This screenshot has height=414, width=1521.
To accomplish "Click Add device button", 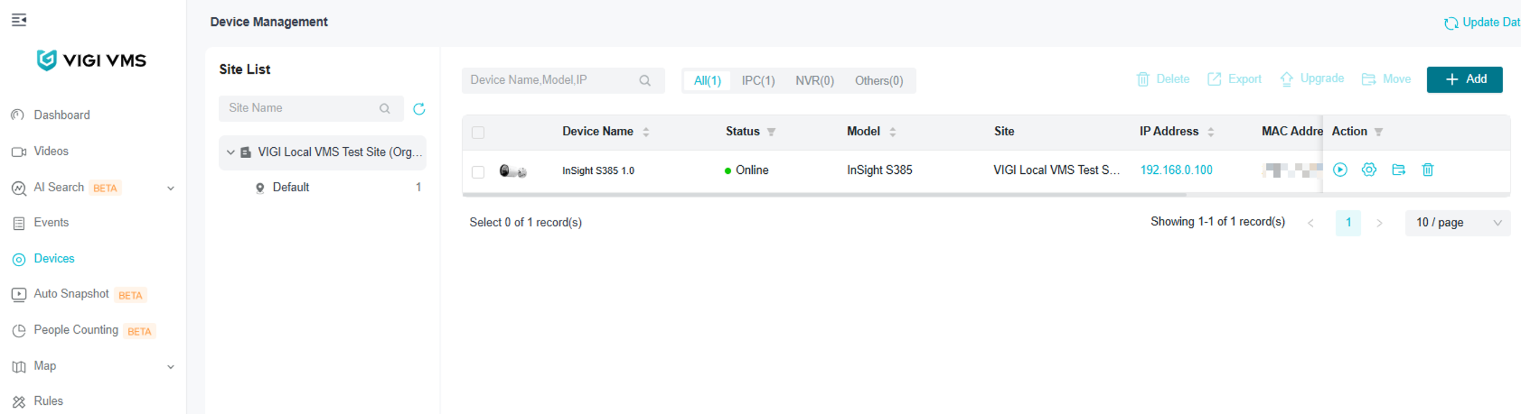I will [x=1464, y=80].
